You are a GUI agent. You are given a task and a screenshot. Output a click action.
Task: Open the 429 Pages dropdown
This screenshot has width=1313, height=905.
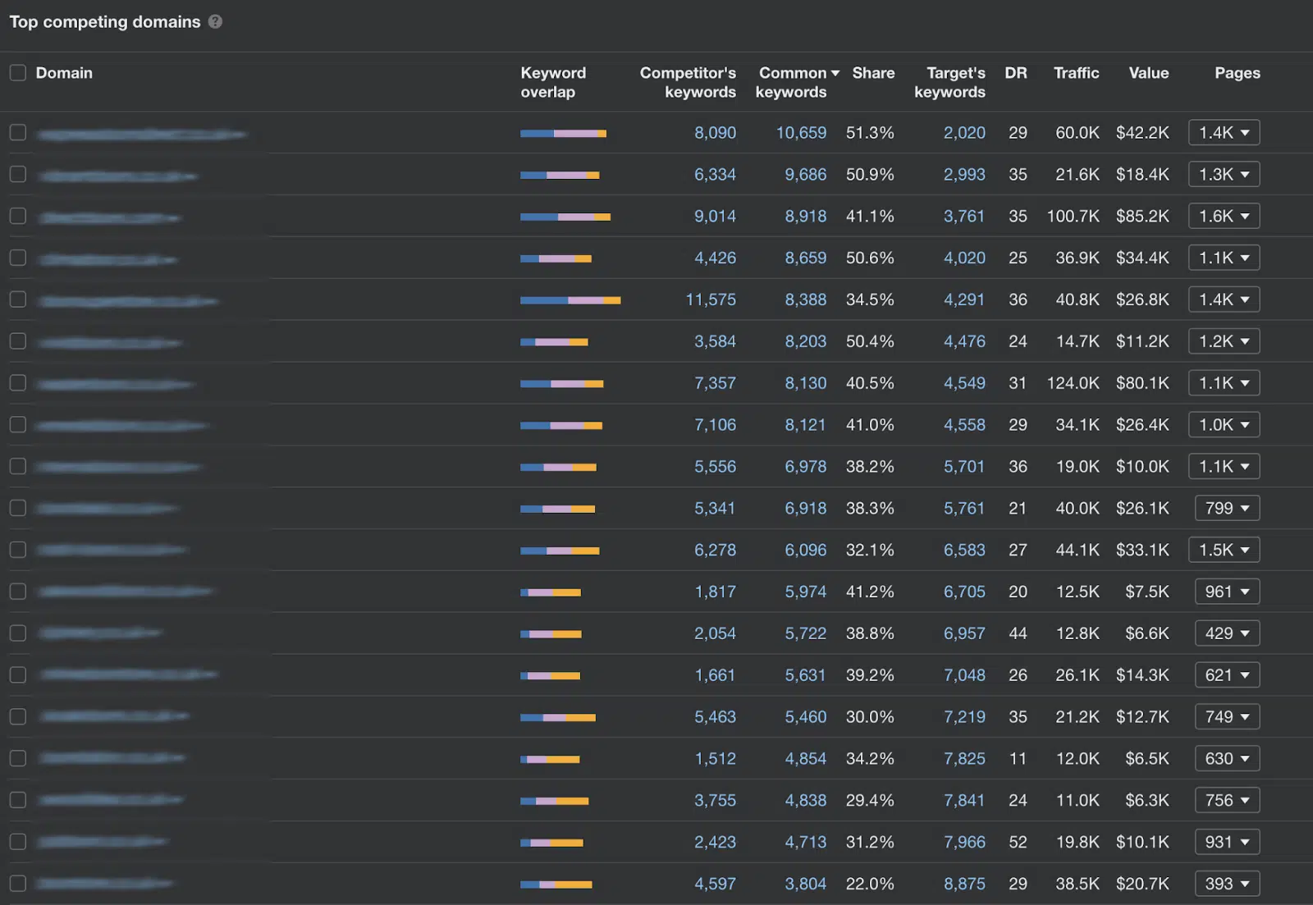(1227, 633)
